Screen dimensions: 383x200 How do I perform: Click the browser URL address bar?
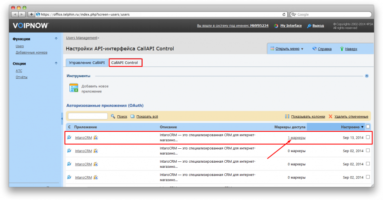click(x=161, y=14)
